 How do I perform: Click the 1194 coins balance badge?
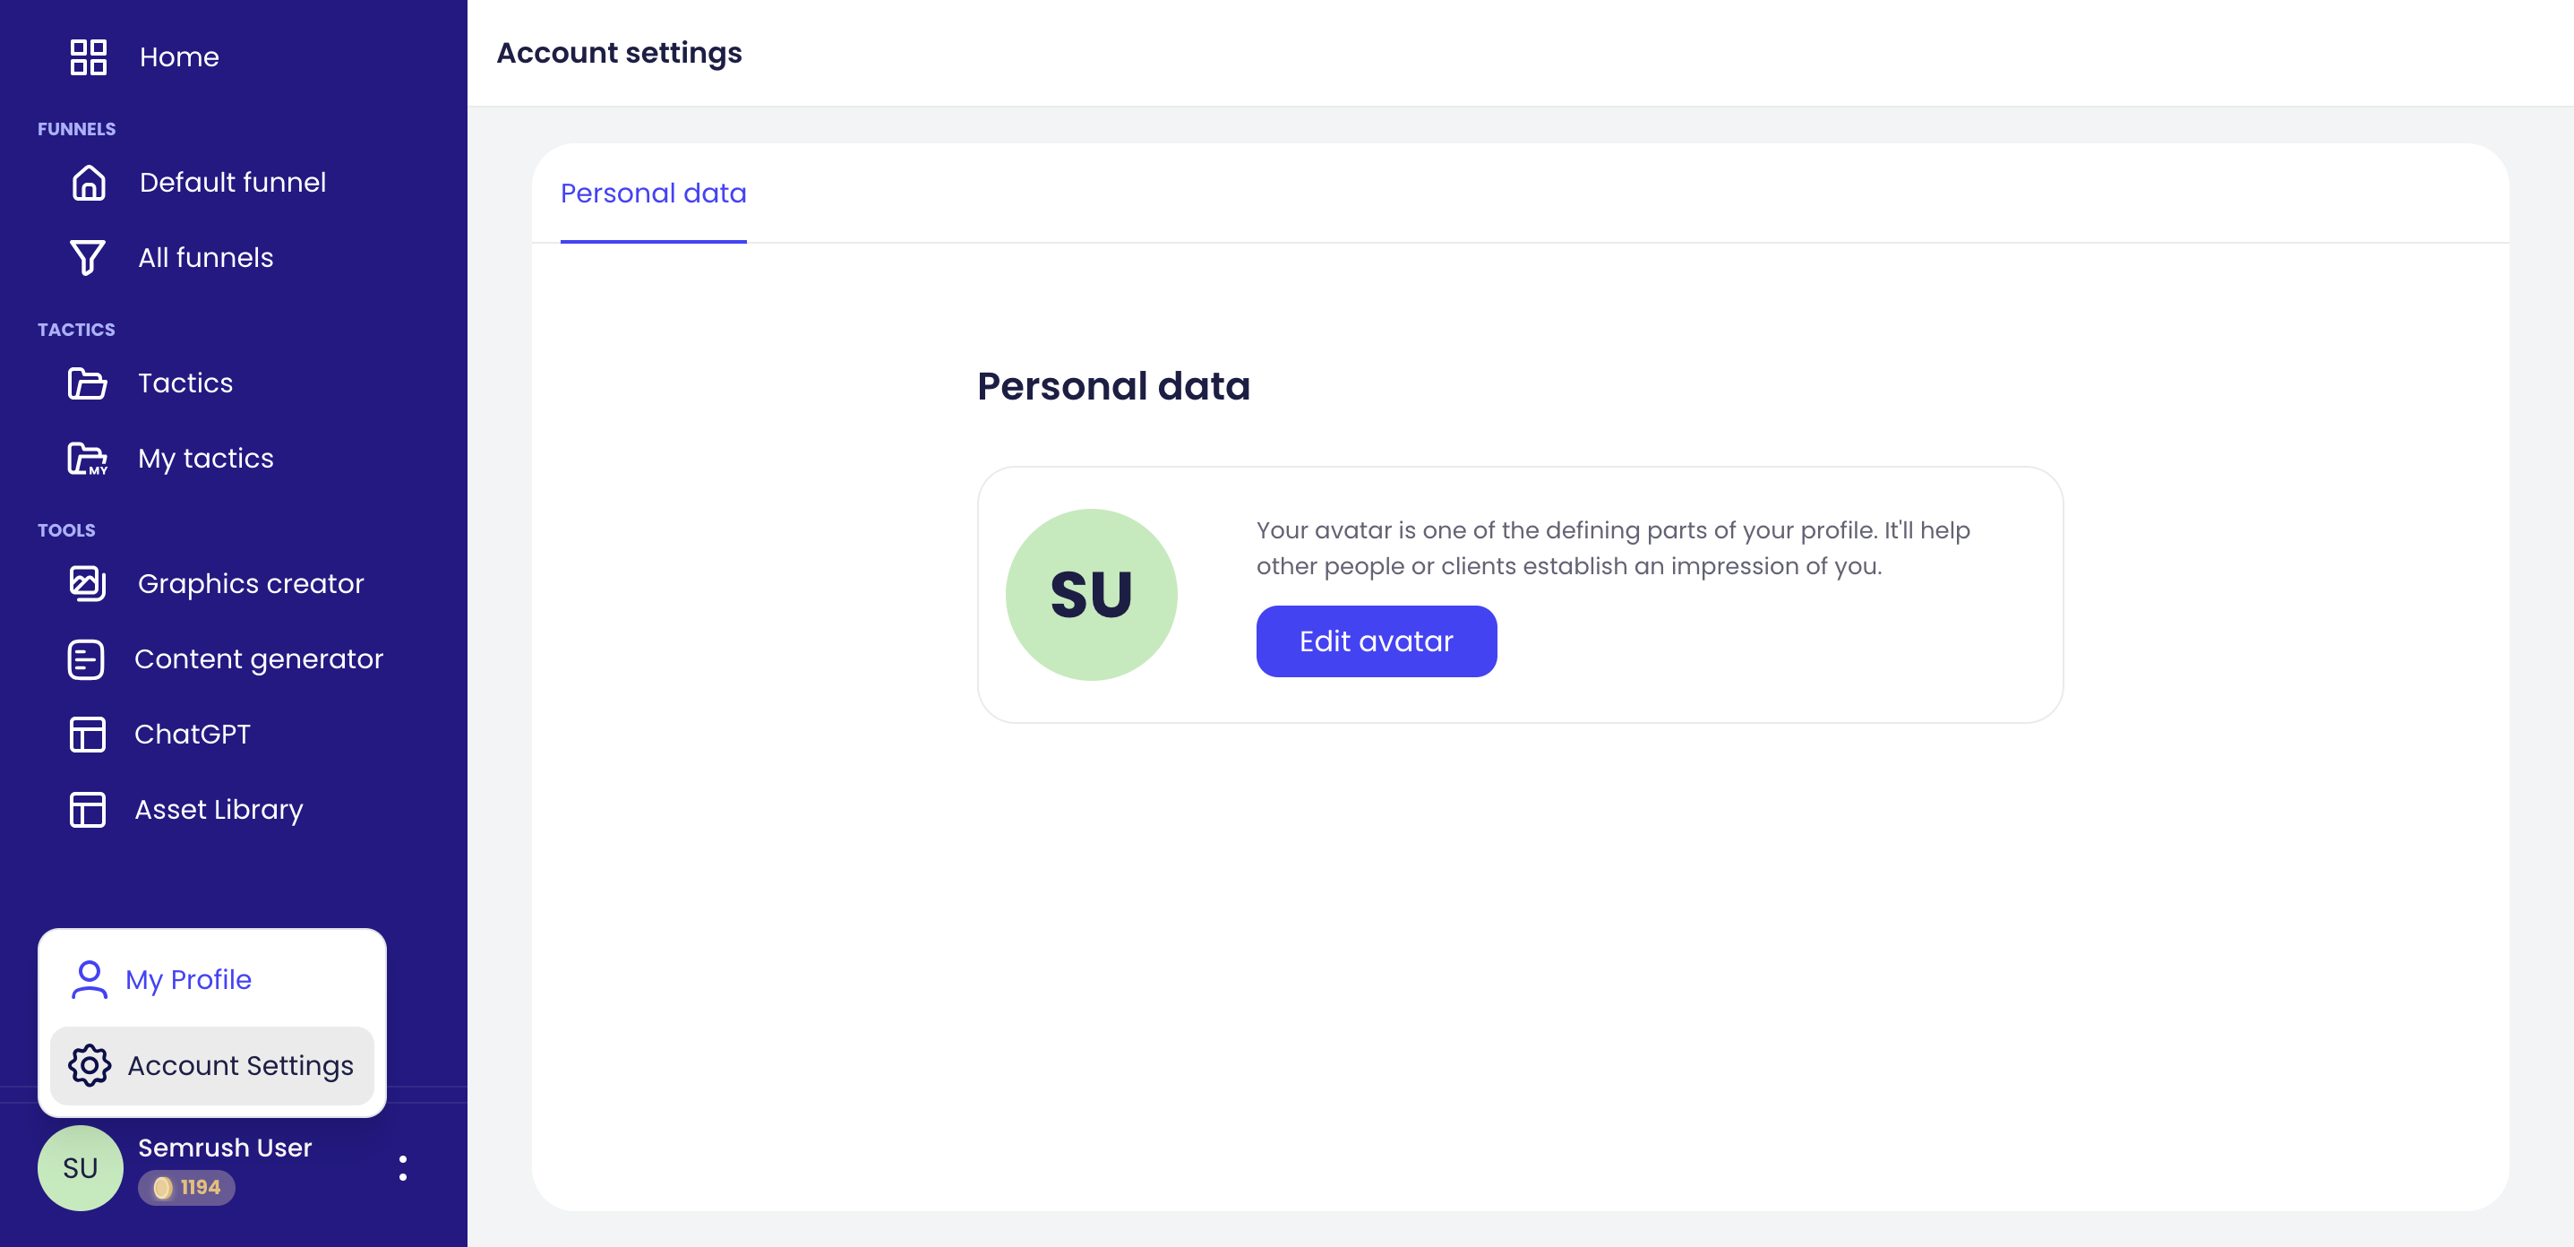click(x=187, y=1188)
